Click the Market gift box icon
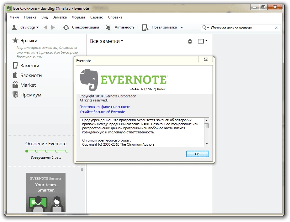The image size is (290, 222). pos(15,85)
